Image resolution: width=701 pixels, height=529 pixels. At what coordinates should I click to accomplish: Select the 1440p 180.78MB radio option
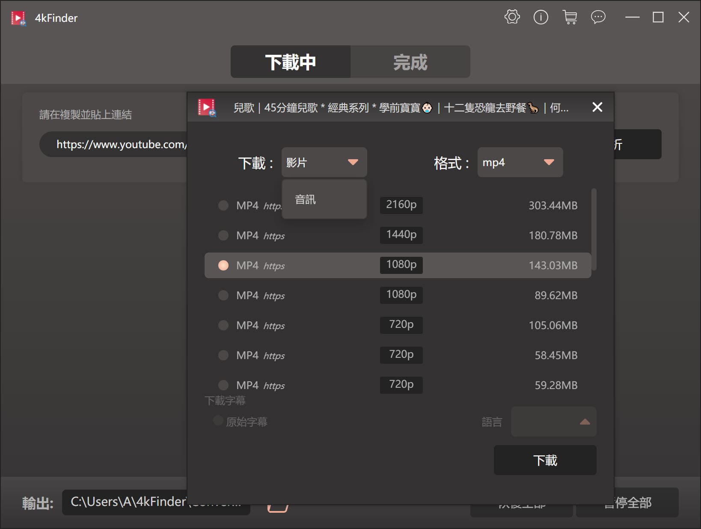click(x=223, y=235)
